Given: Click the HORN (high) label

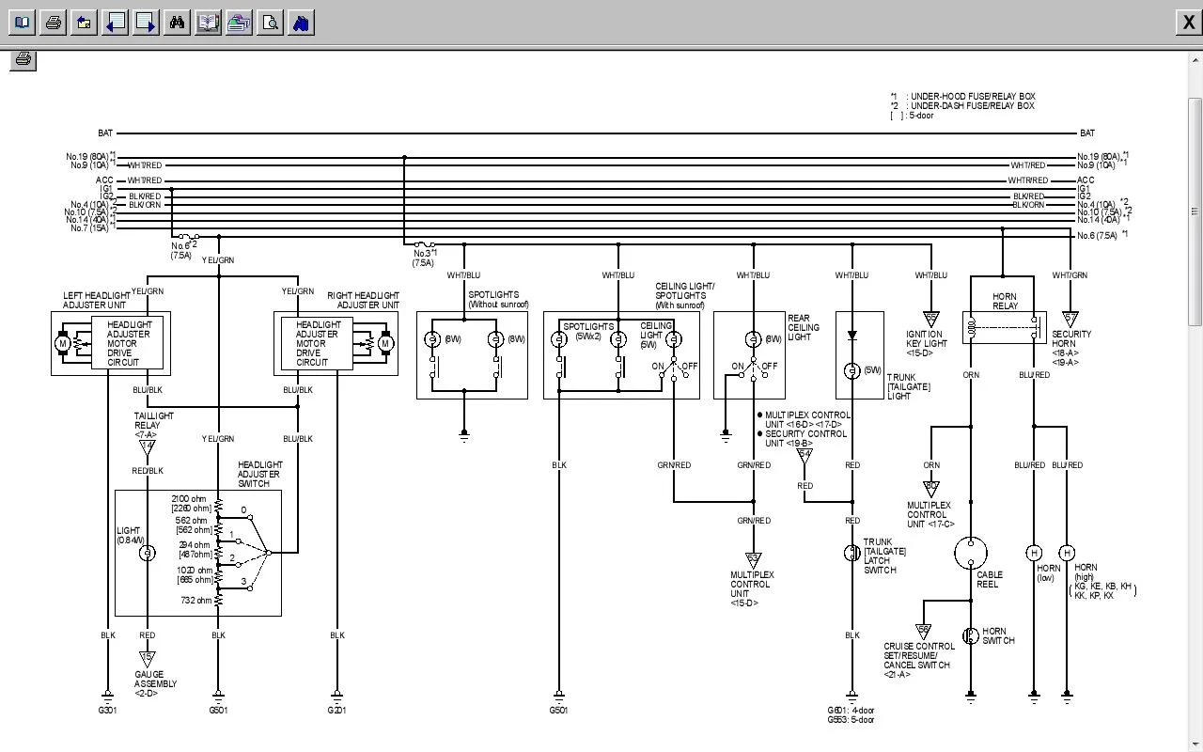Looking at the screenshot, I should 1086,572.
